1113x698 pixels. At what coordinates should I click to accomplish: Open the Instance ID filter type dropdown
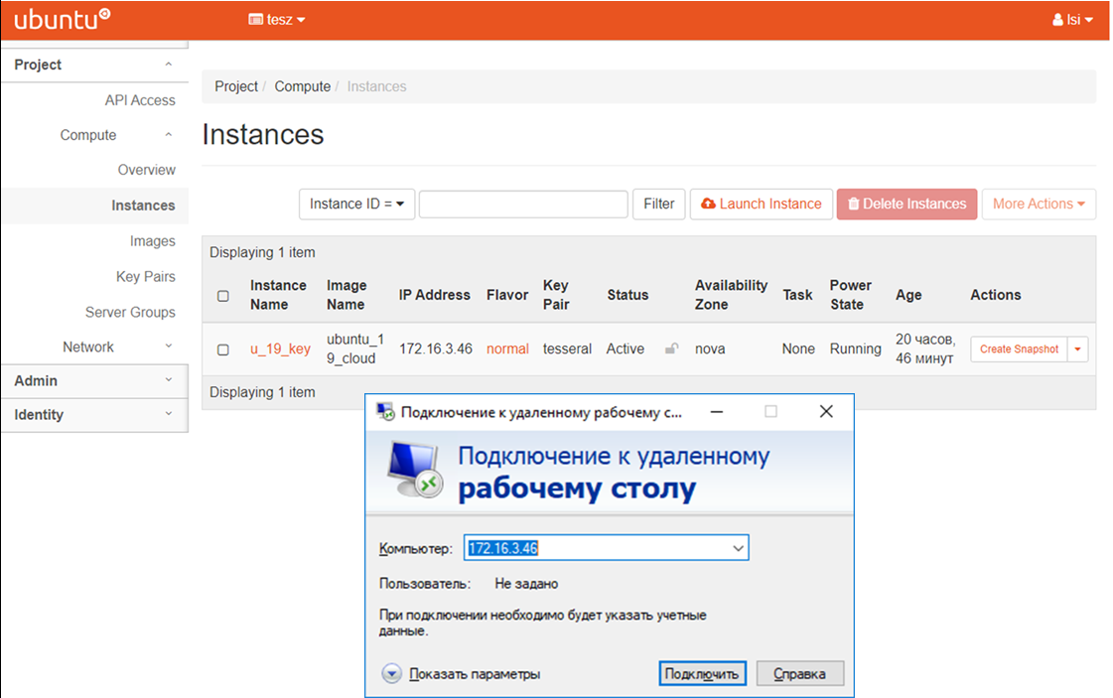tap(356, 205)
